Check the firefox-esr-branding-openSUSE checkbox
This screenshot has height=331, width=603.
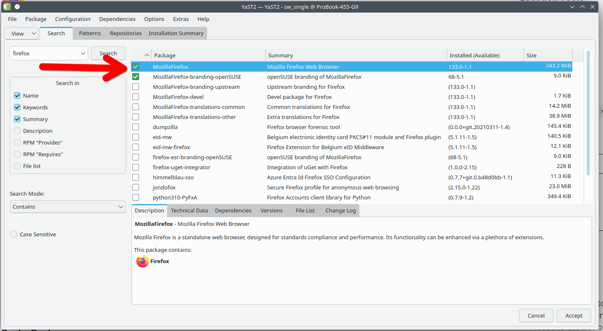[136, 157]
